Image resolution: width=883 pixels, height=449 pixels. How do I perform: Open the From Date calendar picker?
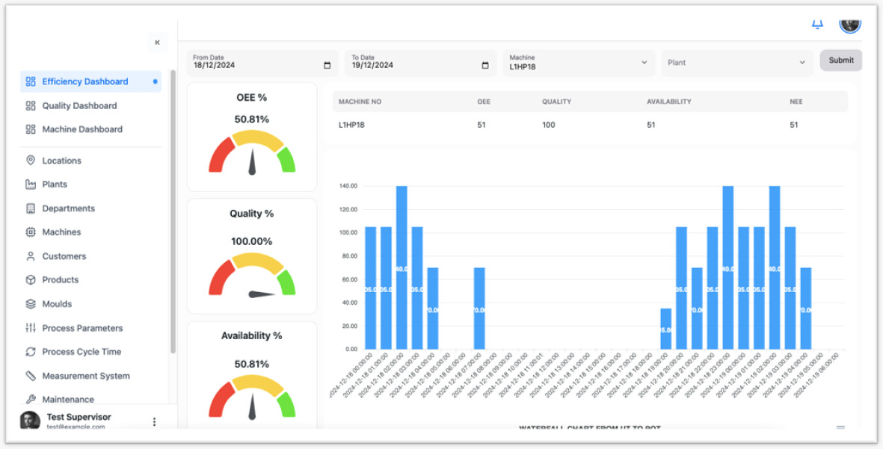click(x=327, y=66)
